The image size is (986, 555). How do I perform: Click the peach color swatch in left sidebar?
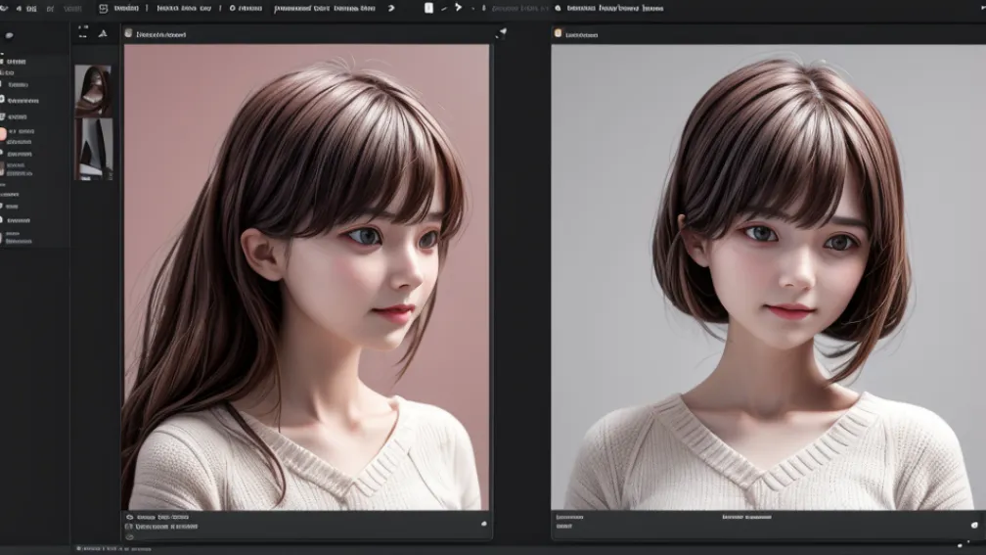[x=3, y=134]
